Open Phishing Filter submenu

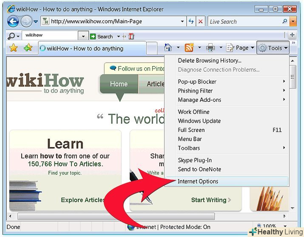click(x=227, y=91)
